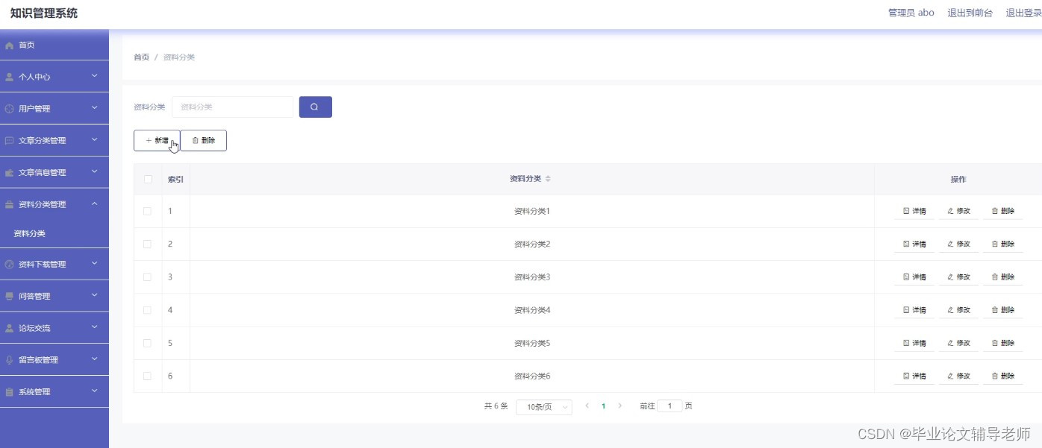Image resolution: width=1042 pixels, height=448 pixels.
Task: Click 删除 for 资料分类3
Action: click(x=1002, y=277)
